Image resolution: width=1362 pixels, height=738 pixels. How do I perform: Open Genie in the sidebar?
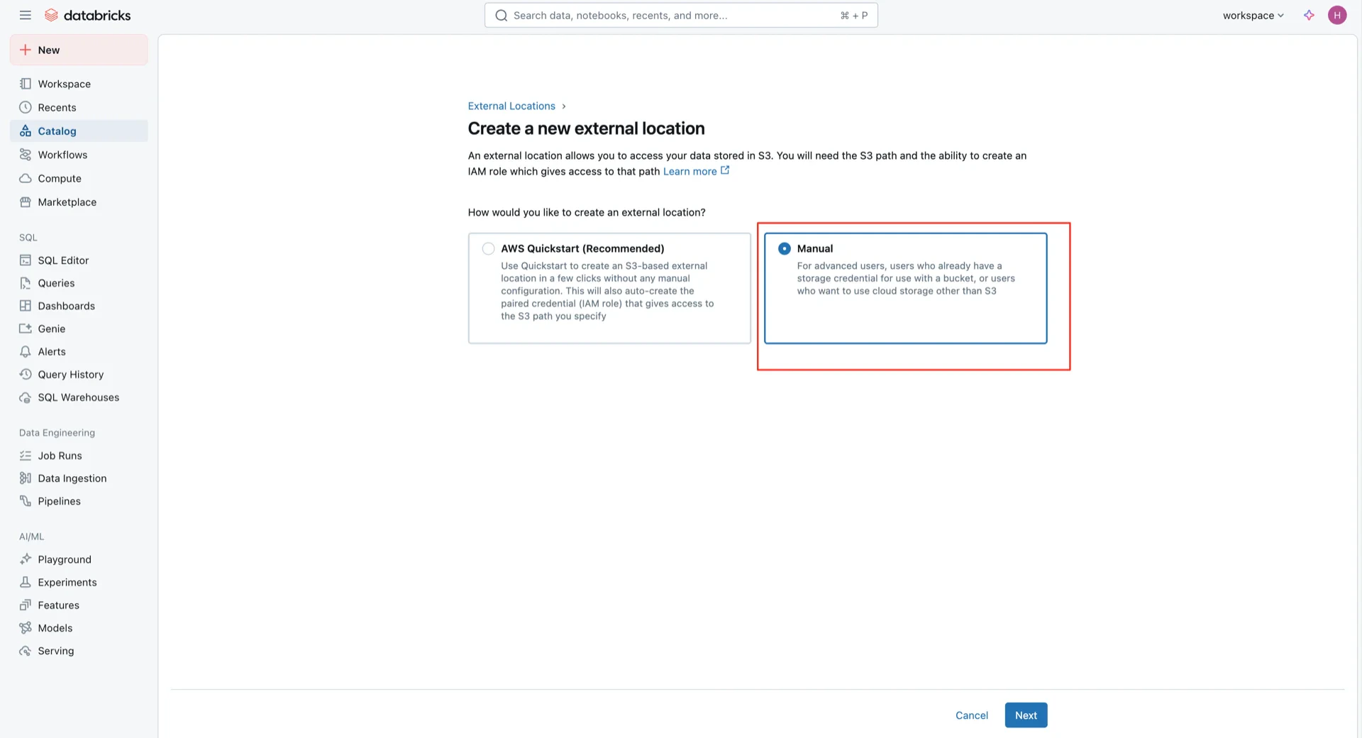click(x=79, y=329)
